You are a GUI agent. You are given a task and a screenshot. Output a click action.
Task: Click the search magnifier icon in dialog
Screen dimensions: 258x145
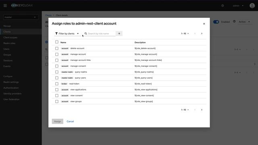coord(86,33)
